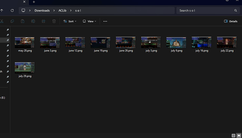Click file name text june 26.png
The width and height of the screenshot is (242, 138).
[126, 51]
